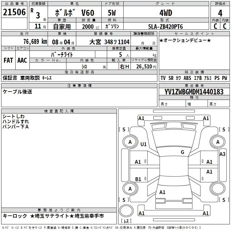Click キーロック in the office notice
231x231 pixels.
(x=15, y=216)
